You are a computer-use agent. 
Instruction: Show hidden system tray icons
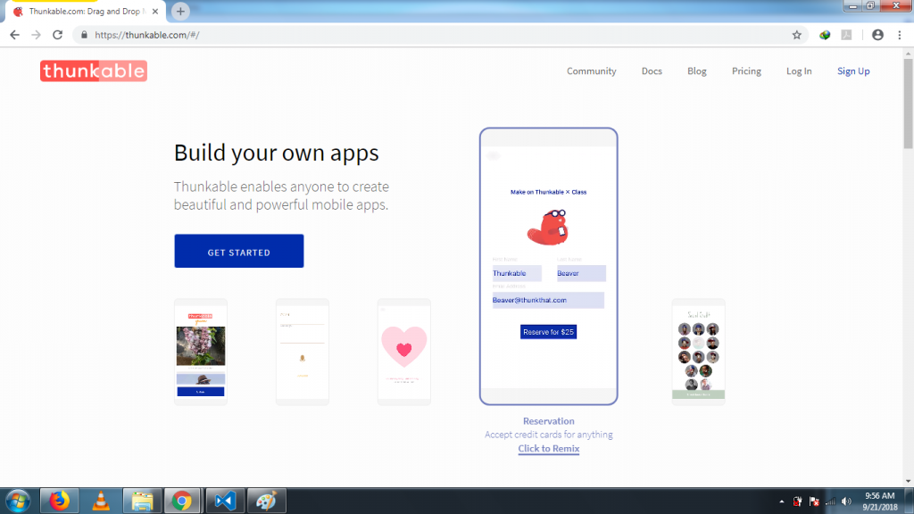(x=781, y=502)
